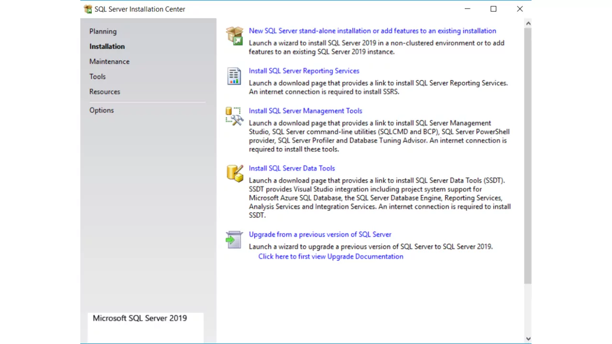Launch New SQL Server stand-alone installation link
Viewport: 612px width, 344px height.
tap(372, 31)
